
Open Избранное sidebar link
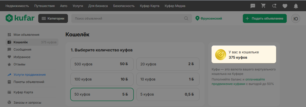pyautogui.click(x=22, y=57)
